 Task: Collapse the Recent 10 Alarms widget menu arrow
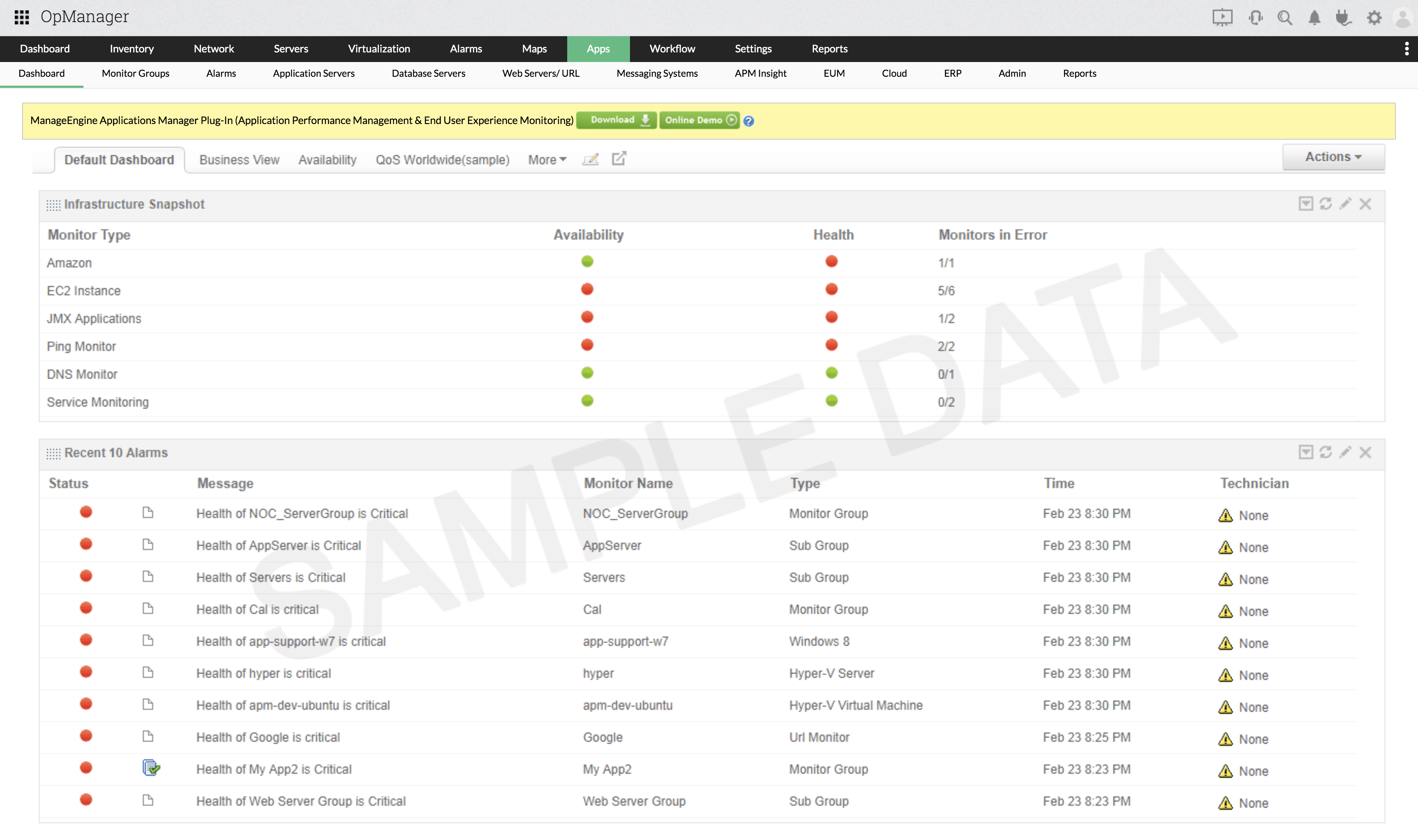pyautogui.click(x=1305, y=452)
